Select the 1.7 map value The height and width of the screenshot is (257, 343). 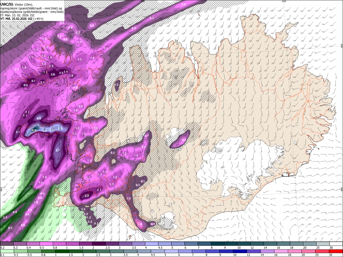point(31,58)
